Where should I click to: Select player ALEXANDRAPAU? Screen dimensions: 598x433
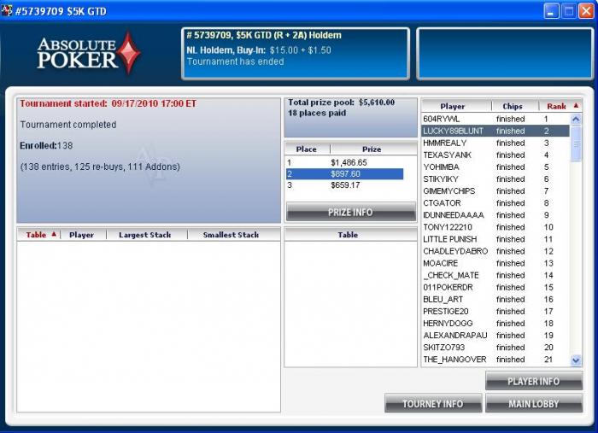click(x=495, y=336)
